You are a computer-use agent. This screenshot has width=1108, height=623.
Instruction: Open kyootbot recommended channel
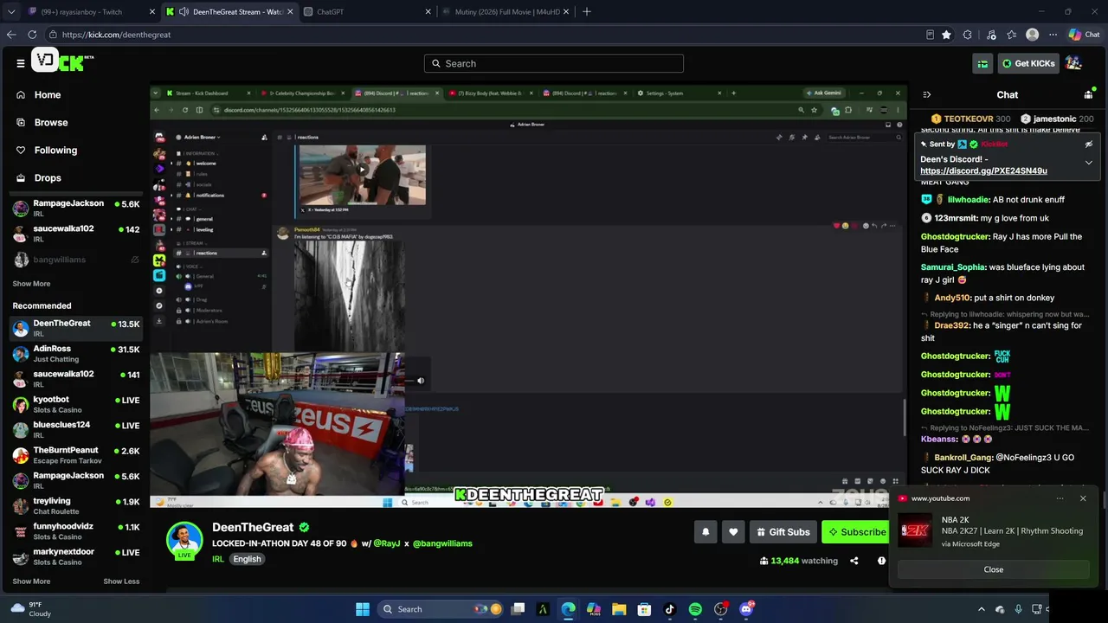(x=76, y=404)
